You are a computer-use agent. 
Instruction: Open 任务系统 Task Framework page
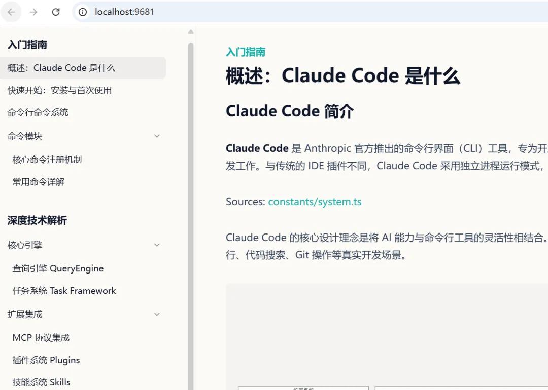point(64,291)
